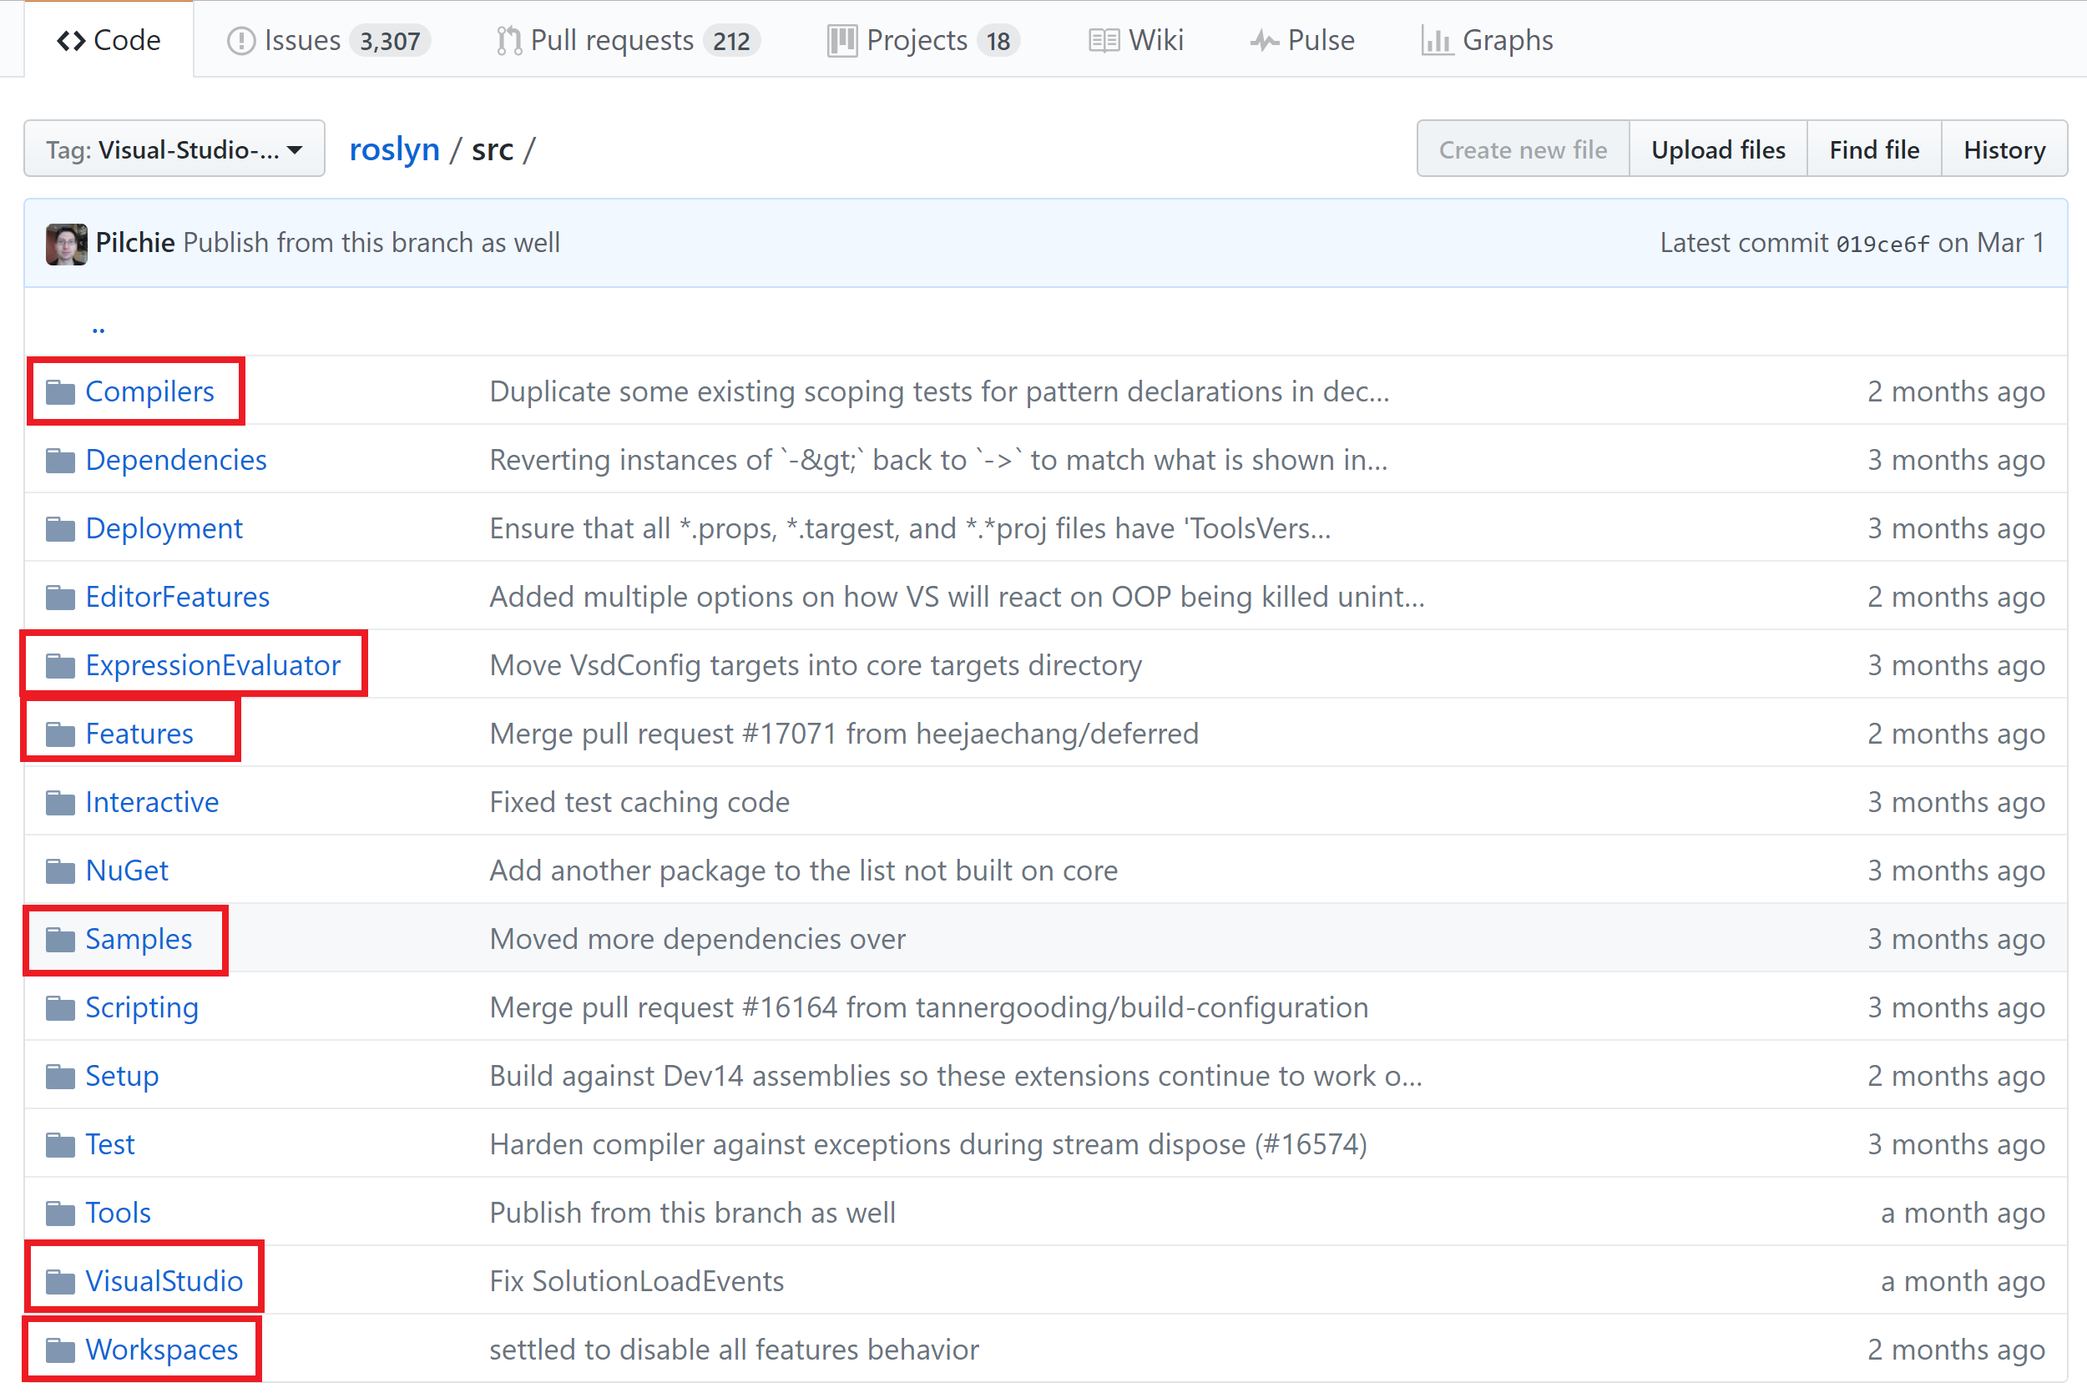Click the Compilers folder icon
Viewport: 2087px width, 1398px height.
(x=60, y=391)
